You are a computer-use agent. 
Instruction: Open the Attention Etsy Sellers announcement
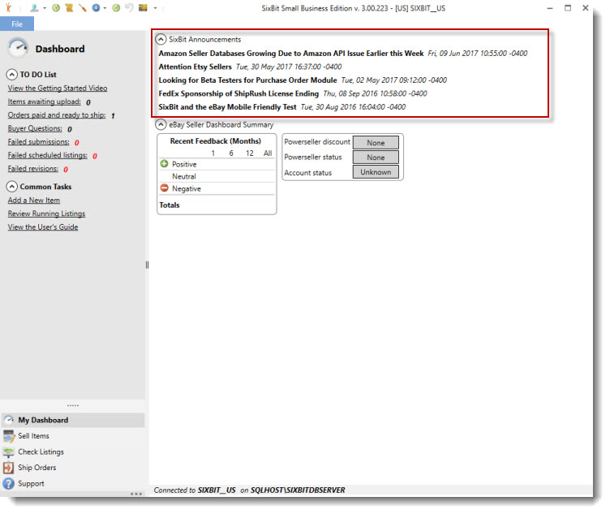coord(195,67)
